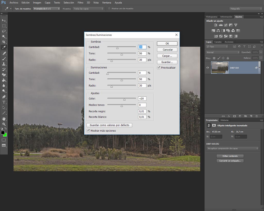The image size is (264, 211).
Task: Select the Rectangular Marquee tool
Action: (4, 26)
